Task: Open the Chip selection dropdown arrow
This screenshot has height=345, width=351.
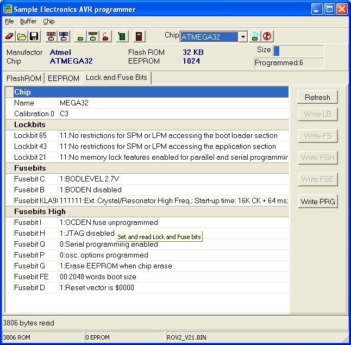Action: (x=243, y=37)
